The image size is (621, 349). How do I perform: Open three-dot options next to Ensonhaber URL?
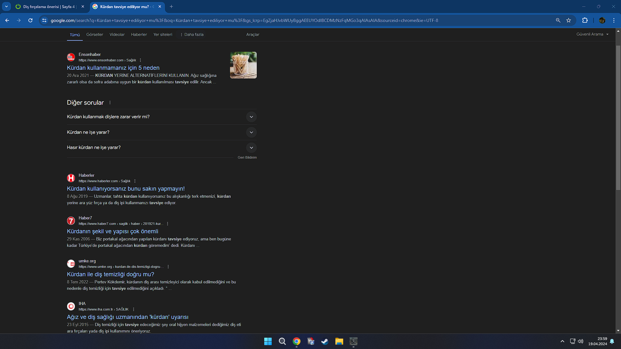coord(140,60)
